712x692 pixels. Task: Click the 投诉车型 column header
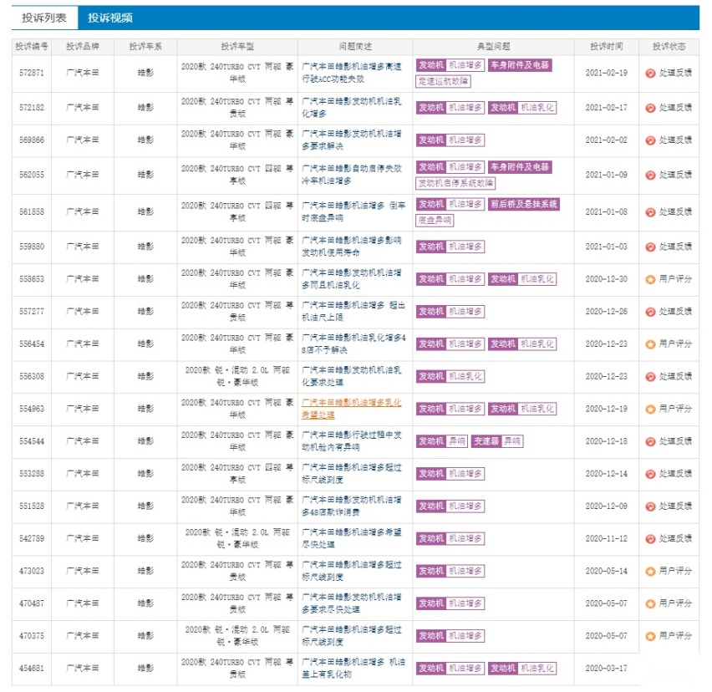(x=237, y=47)
